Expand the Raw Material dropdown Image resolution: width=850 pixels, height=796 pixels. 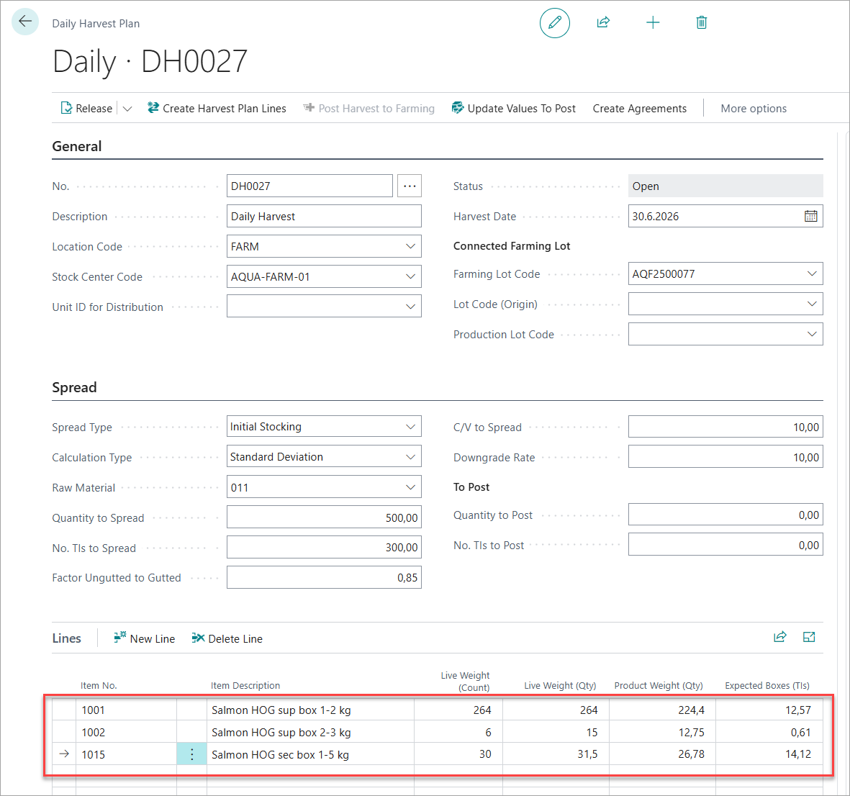[410, 487]
